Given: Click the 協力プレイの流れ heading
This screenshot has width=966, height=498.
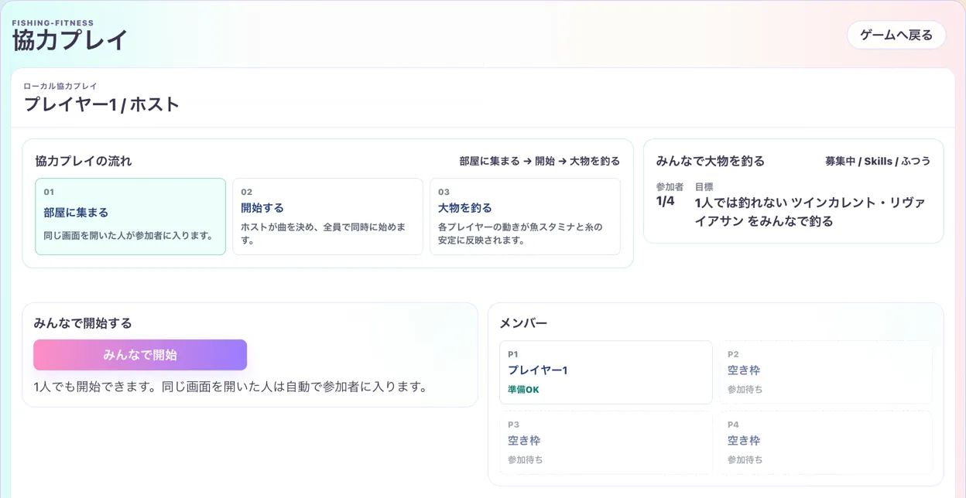Looking at the screenshot, I should click(84, 161).
